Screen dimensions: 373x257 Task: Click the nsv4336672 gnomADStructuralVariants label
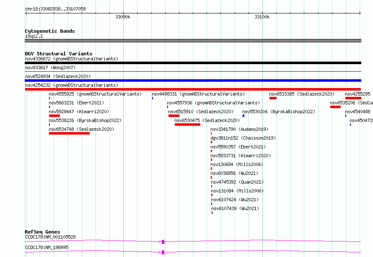click(x=72, y=59)
